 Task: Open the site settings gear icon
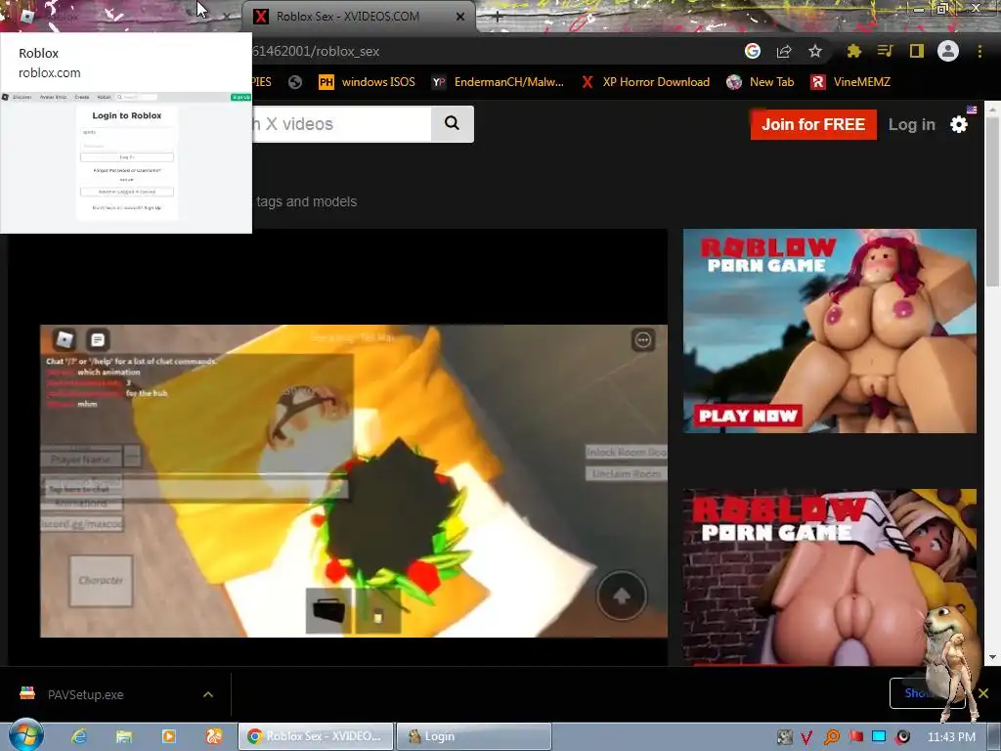coord(959,124)
